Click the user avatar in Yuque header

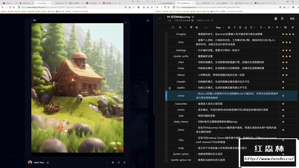(275, 18)
